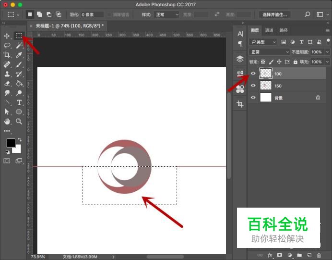Select the Type tool
332x260 pixels.
(x=19, y=102)
